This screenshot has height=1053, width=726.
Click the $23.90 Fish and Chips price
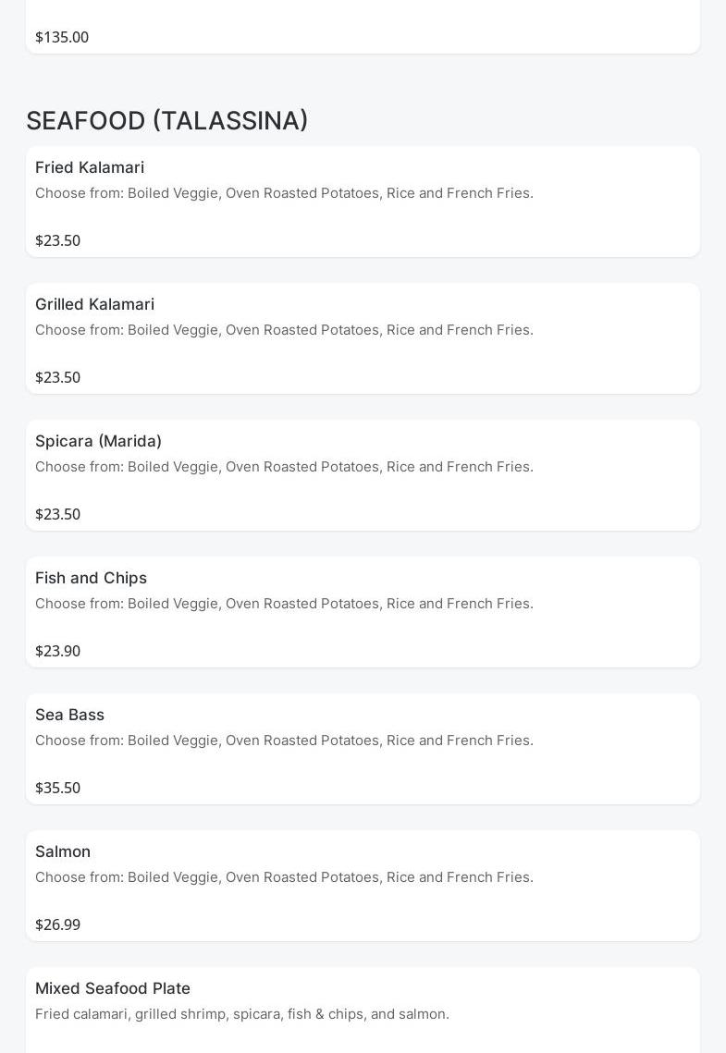tap(57, 652)
